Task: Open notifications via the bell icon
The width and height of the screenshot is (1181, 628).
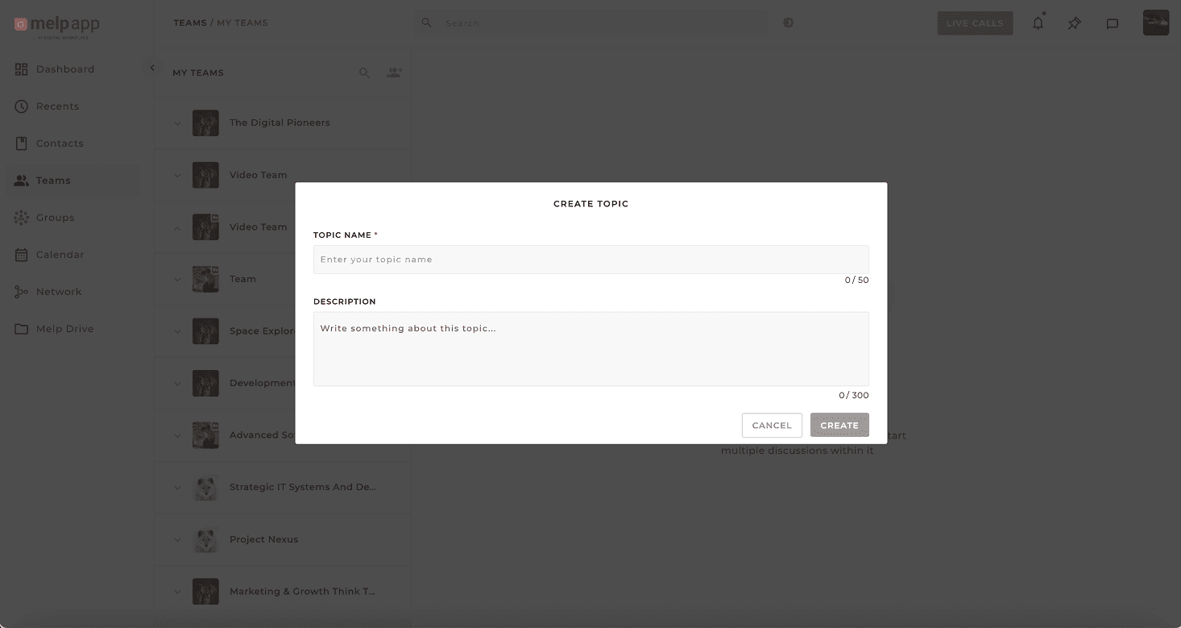Action: pyautogui.click(x=1038, y=23)
